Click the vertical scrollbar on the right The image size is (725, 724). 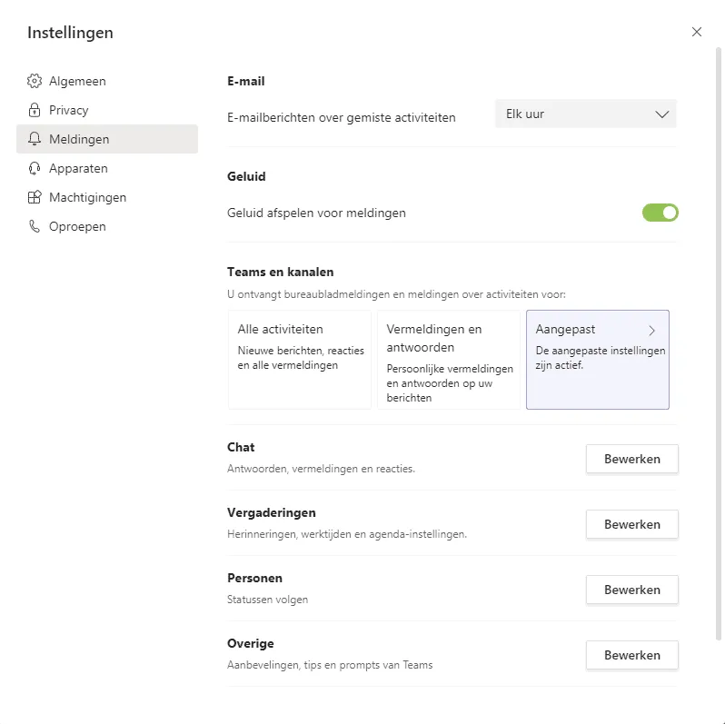[720, 363]
